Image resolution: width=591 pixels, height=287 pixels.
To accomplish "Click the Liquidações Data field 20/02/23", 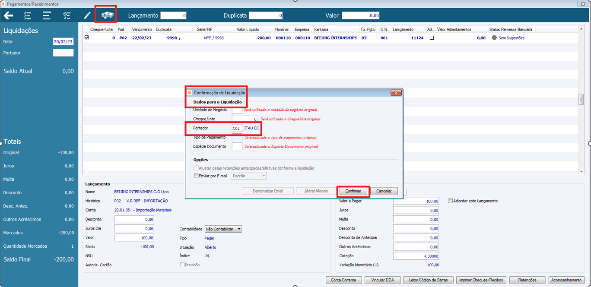I will click(63, 41).
